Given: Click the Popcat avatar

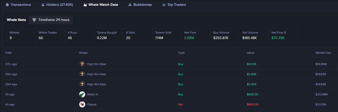Looking at the screenshot, I should tap(82, 104).
